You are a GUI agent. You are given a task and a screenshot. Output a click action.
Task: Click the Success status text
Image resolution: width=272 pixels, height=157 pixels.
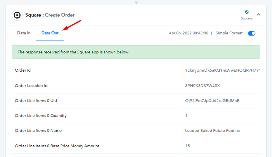246,18
